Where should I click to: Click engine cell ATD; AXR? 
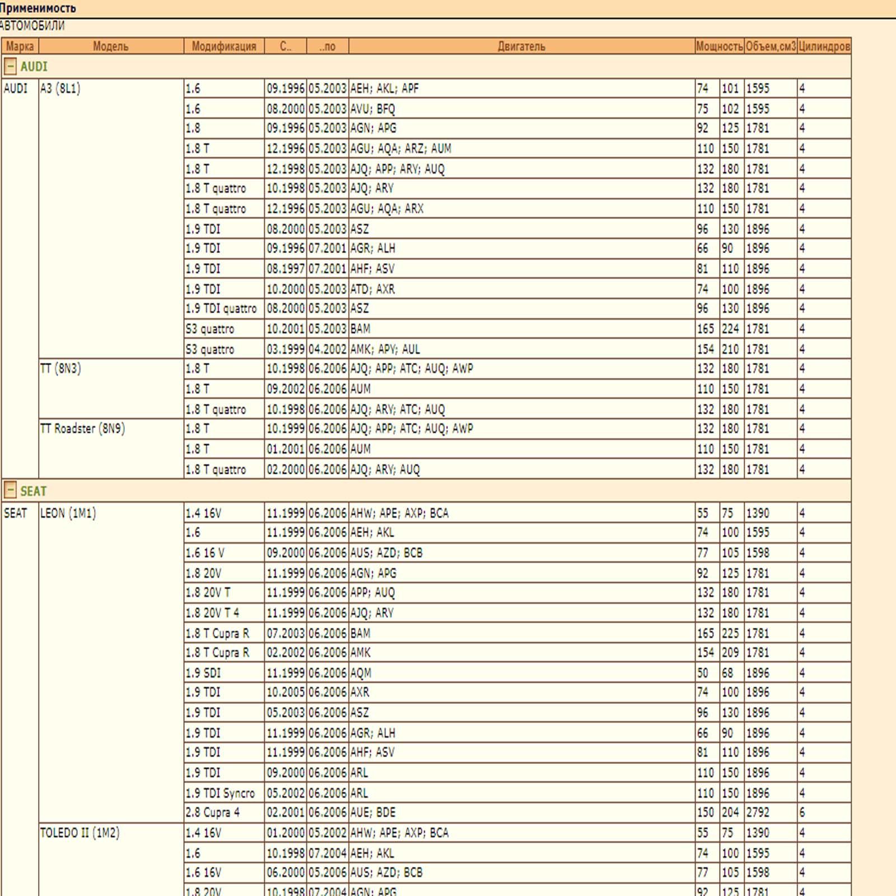521,289
